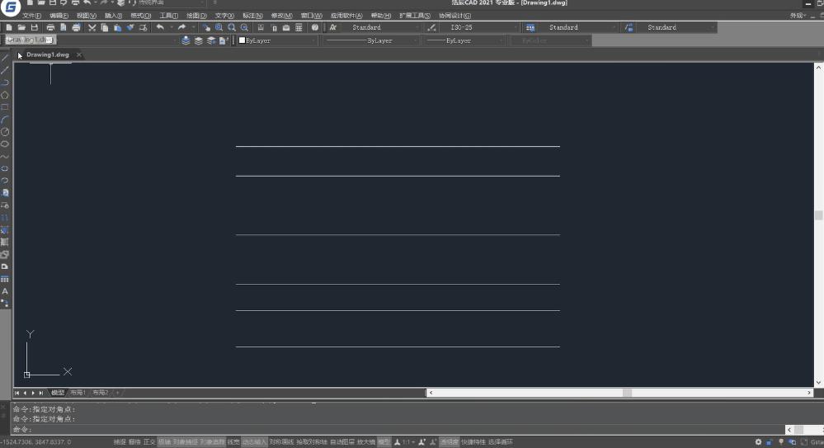
Task: Toggle 捕捉 snap mode in status bar
Action: 120,442
